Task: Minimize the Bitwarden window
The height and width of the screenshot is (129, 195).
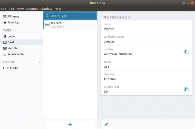Action: (184, 3)
